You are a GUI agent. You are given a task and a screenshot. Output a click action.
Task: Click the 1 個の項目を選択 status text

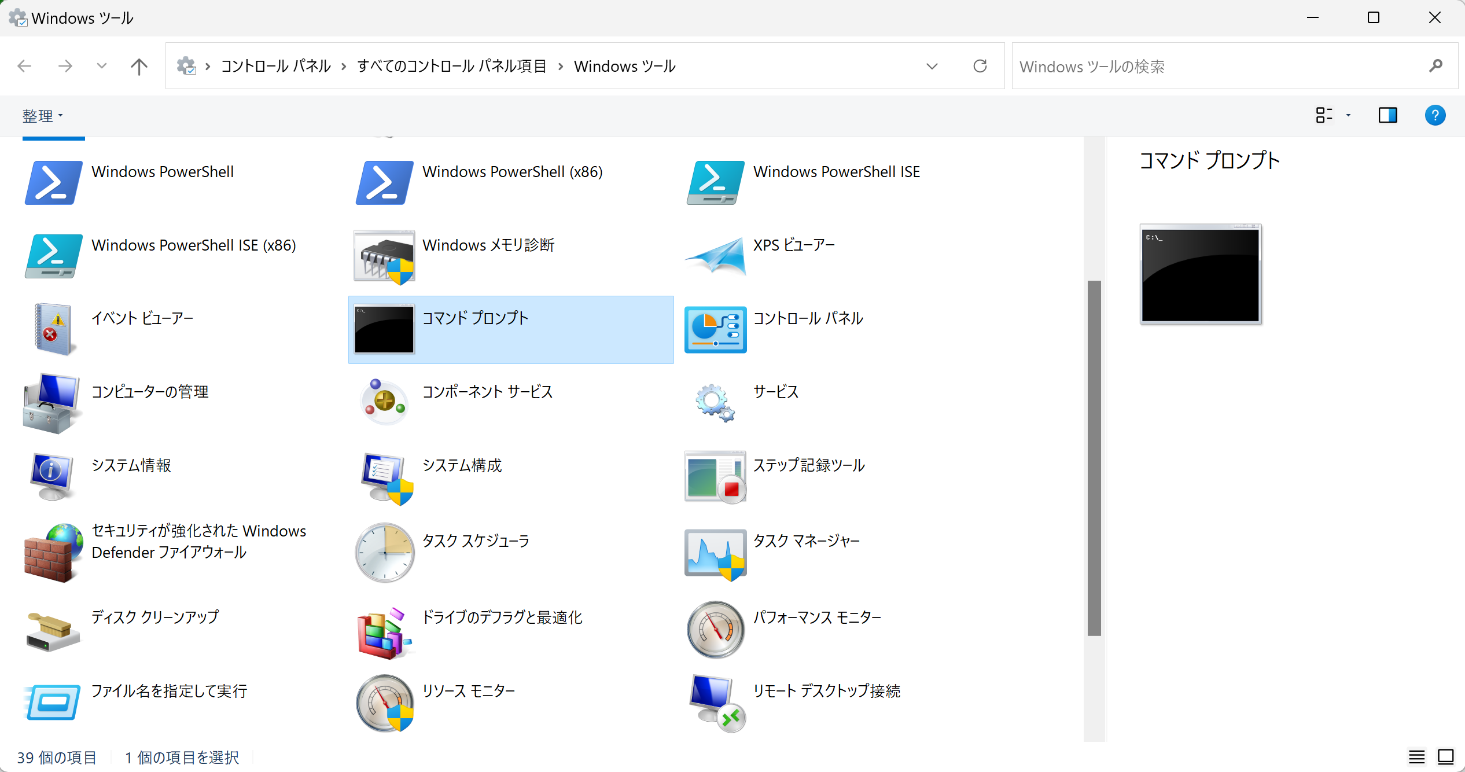click(x=182, y=758)
